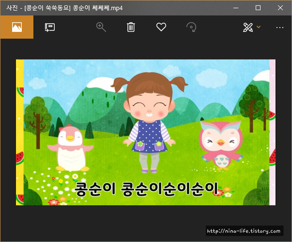The image size is (292, 242).
Task: Open the Edit & Create tool icon
Action: (x=248, y=28)
